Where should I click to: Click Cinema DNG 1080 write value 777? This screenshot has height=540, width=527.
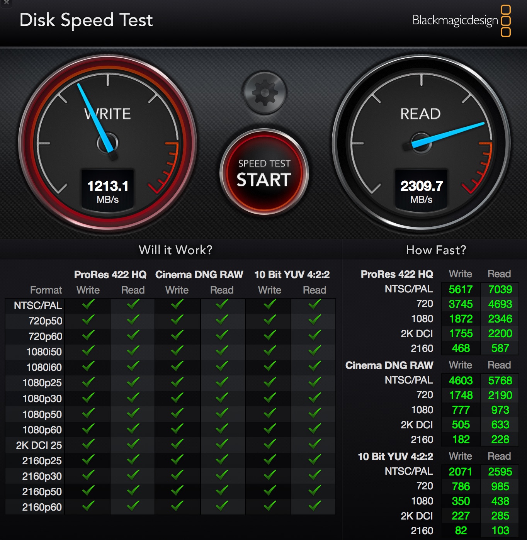coord(461,410)
